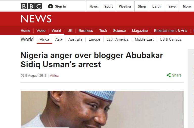Click the Sign in profile icon

click(51, 6)
